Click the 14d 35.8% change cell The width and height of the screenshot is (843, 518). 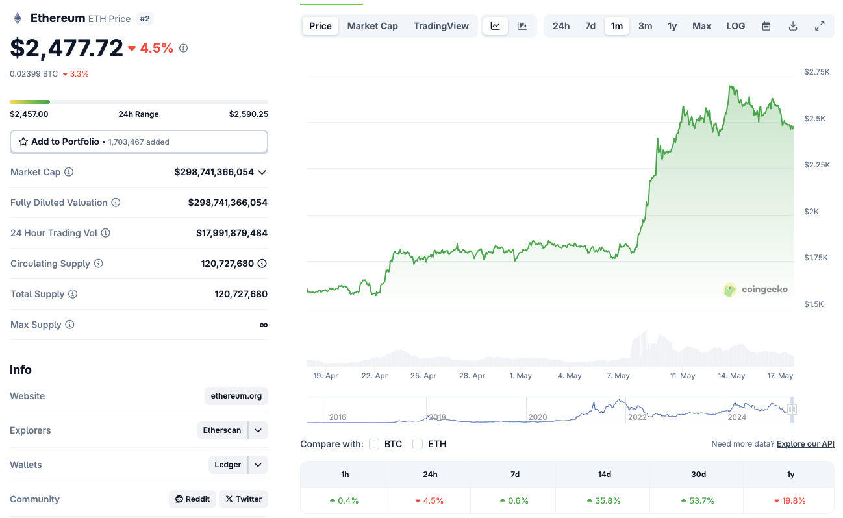coord(604,500)
